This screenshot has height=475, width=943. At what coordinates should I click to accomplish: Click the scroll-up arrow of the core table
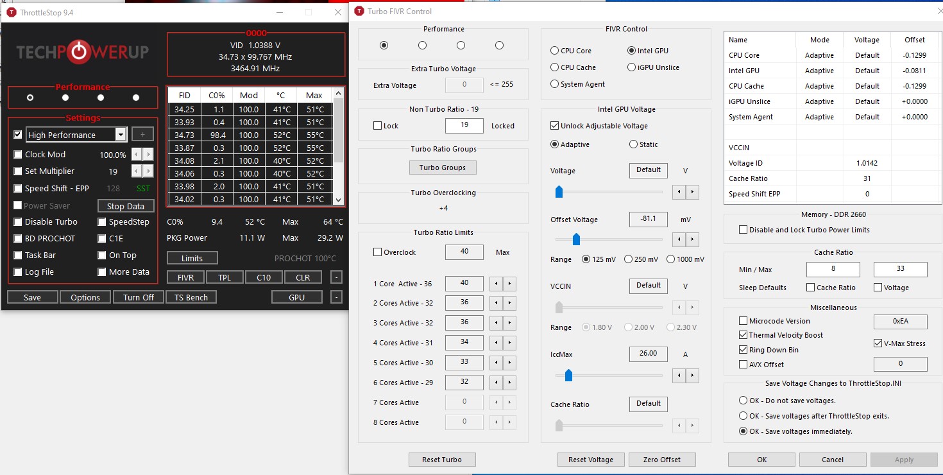click(x=339, y=94)
